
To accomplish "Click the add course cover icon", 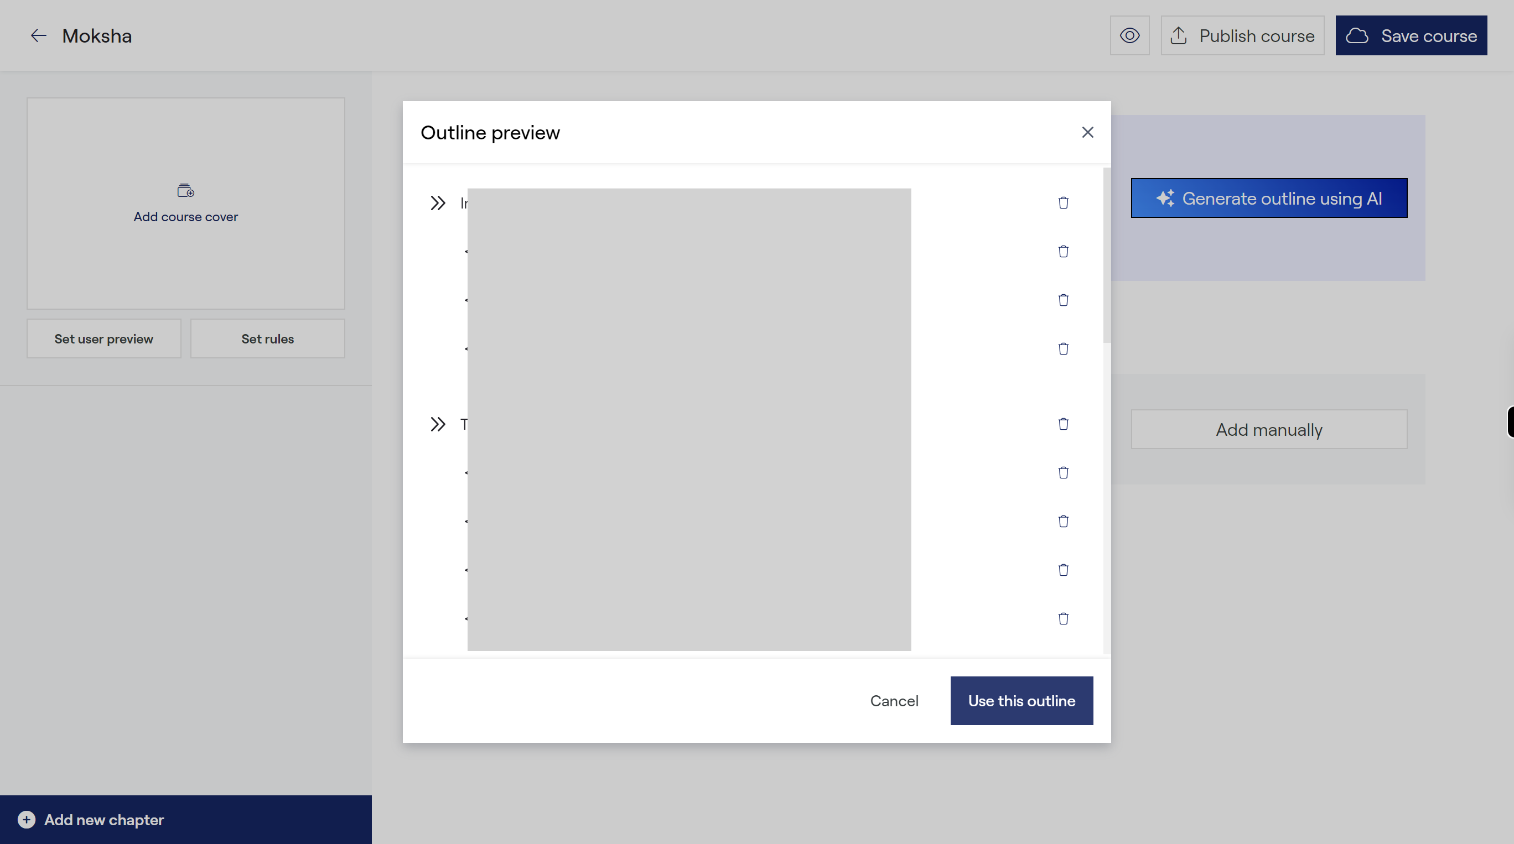I will [x=185, y=190].
